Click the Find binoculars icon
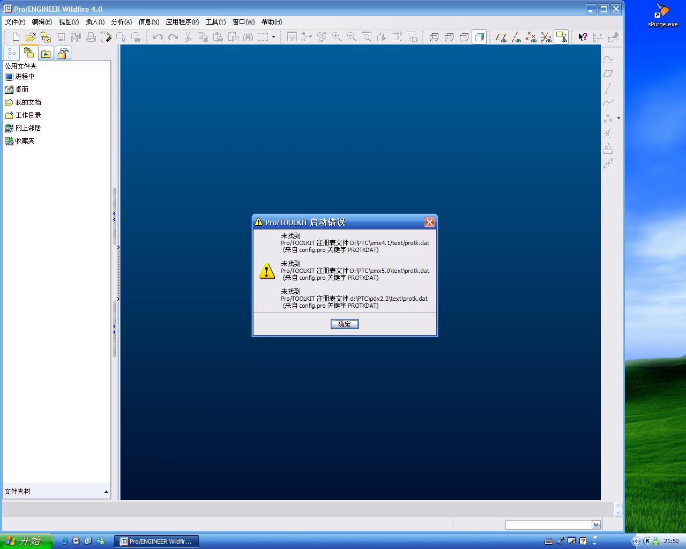The width and height of the screenshot is (686, 549). tap(248, 37)
